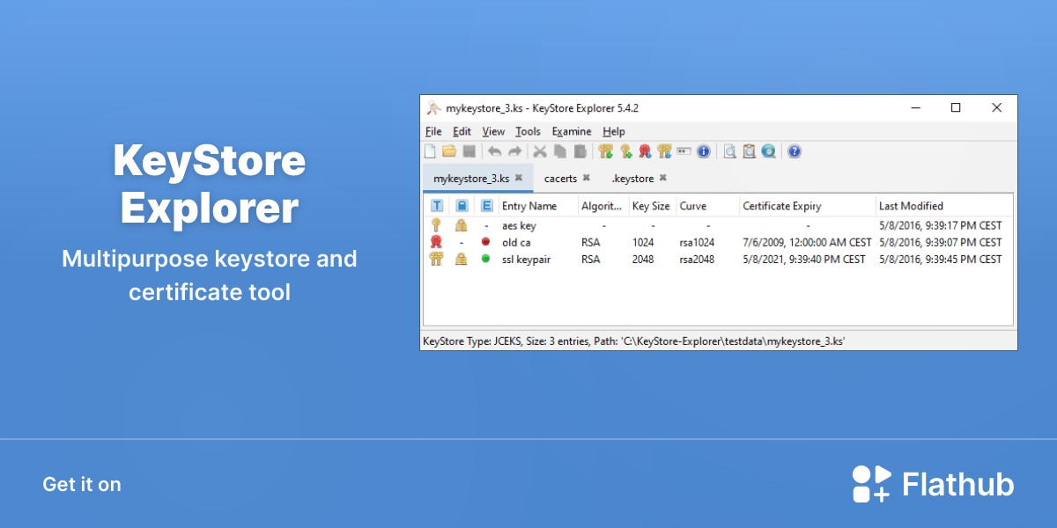
Task: Click the 7/6/2009 certificate expiry cell
Action: coord(805,243)
